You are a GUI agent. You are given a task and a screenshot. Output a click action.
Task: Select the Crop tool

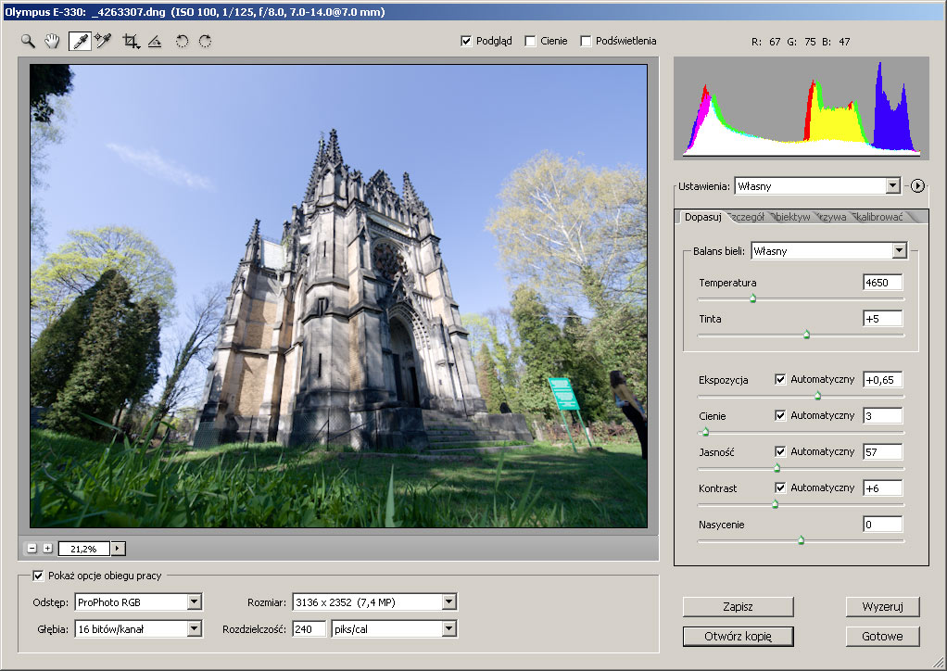(131, 42)
